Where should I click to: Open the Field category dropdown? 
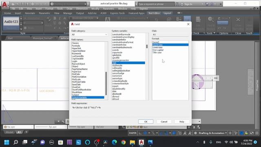pyautogui.click(x=89, y=34)
